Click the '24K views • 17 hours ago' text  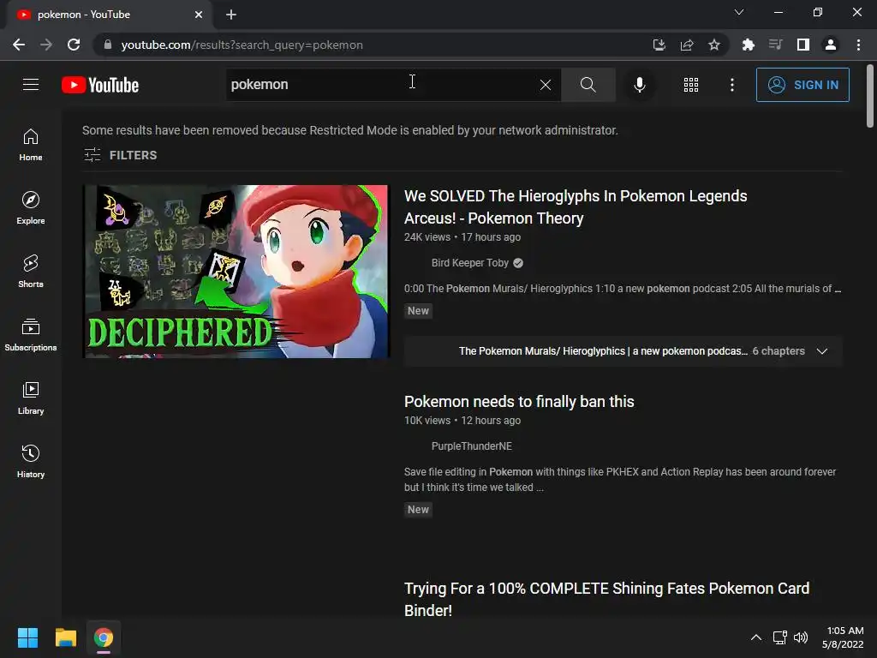[x=462, y=237]
